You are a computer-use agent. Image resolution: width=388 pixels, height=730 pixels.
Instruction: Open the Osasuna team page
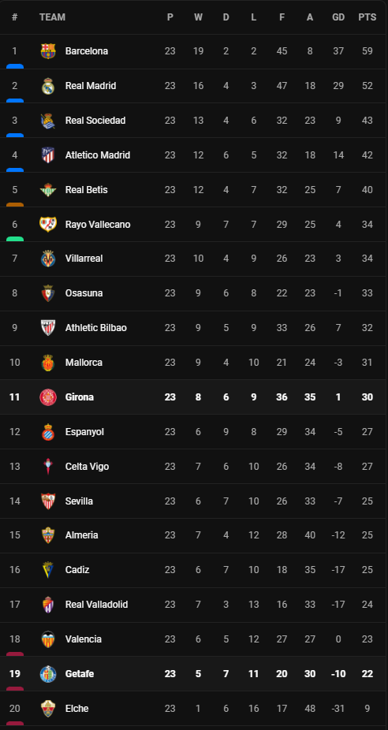click(84, 293)
